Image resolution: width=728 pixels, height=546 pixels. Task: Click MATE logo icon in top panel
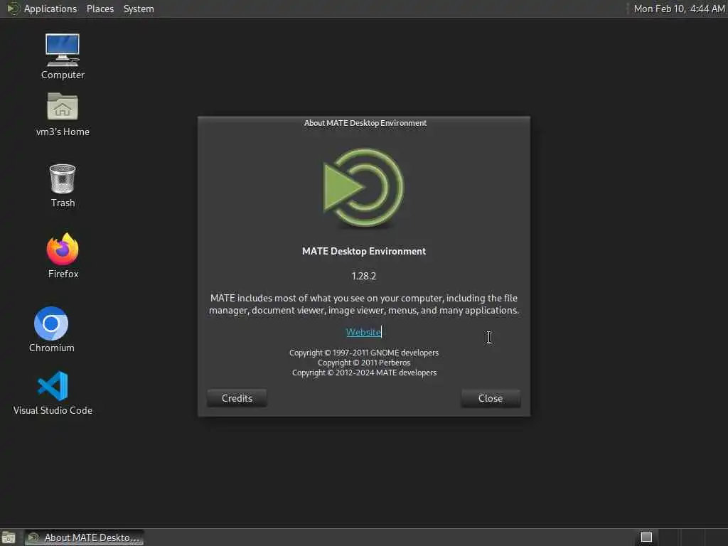(13, 9)
